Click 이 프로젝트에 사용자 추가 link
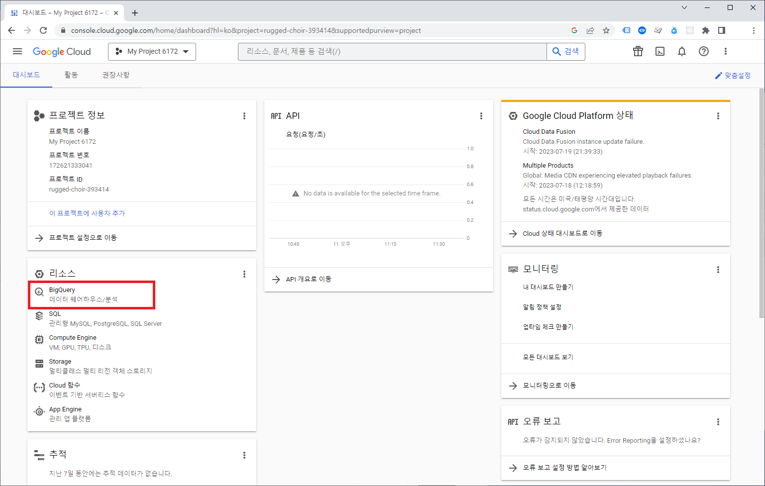Image resolution: width=765 pixels, height=486 pixels. coord(87,213)
